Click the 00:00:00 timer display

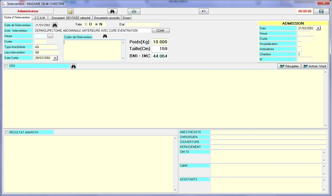[x=305, y=11]
